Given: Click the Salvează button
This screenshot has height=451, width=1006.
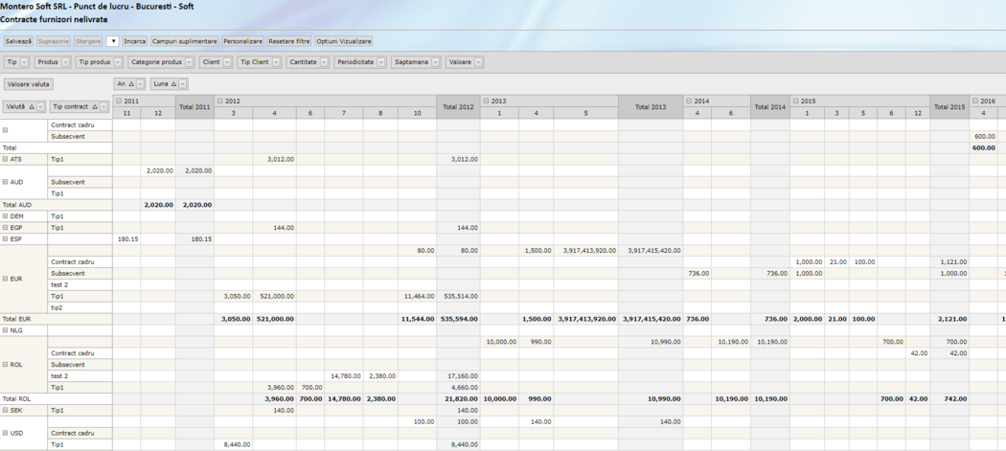Looking at the screenshot, I should coord(18,41).
